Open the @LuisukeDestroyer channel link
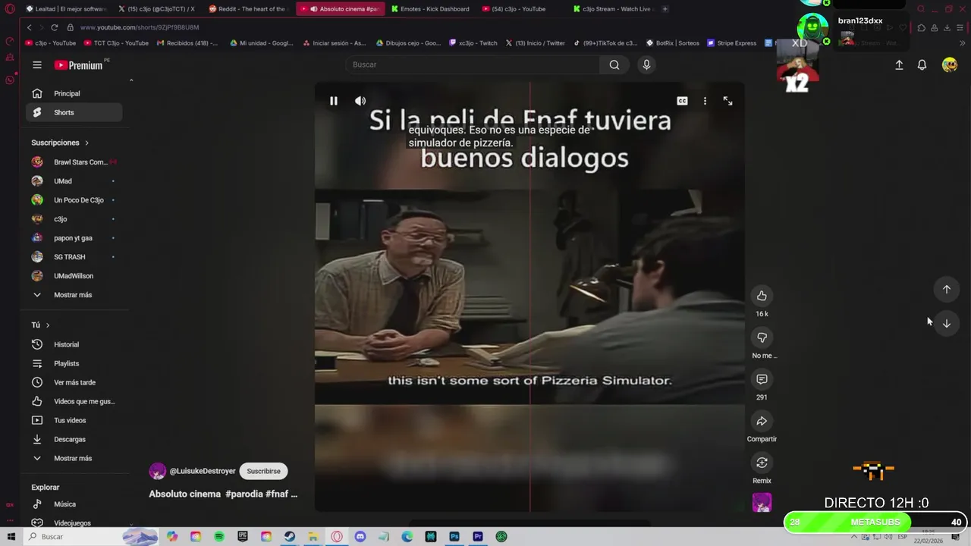The image size is (971, 546). pyautogui.click(x=202, y=471)
